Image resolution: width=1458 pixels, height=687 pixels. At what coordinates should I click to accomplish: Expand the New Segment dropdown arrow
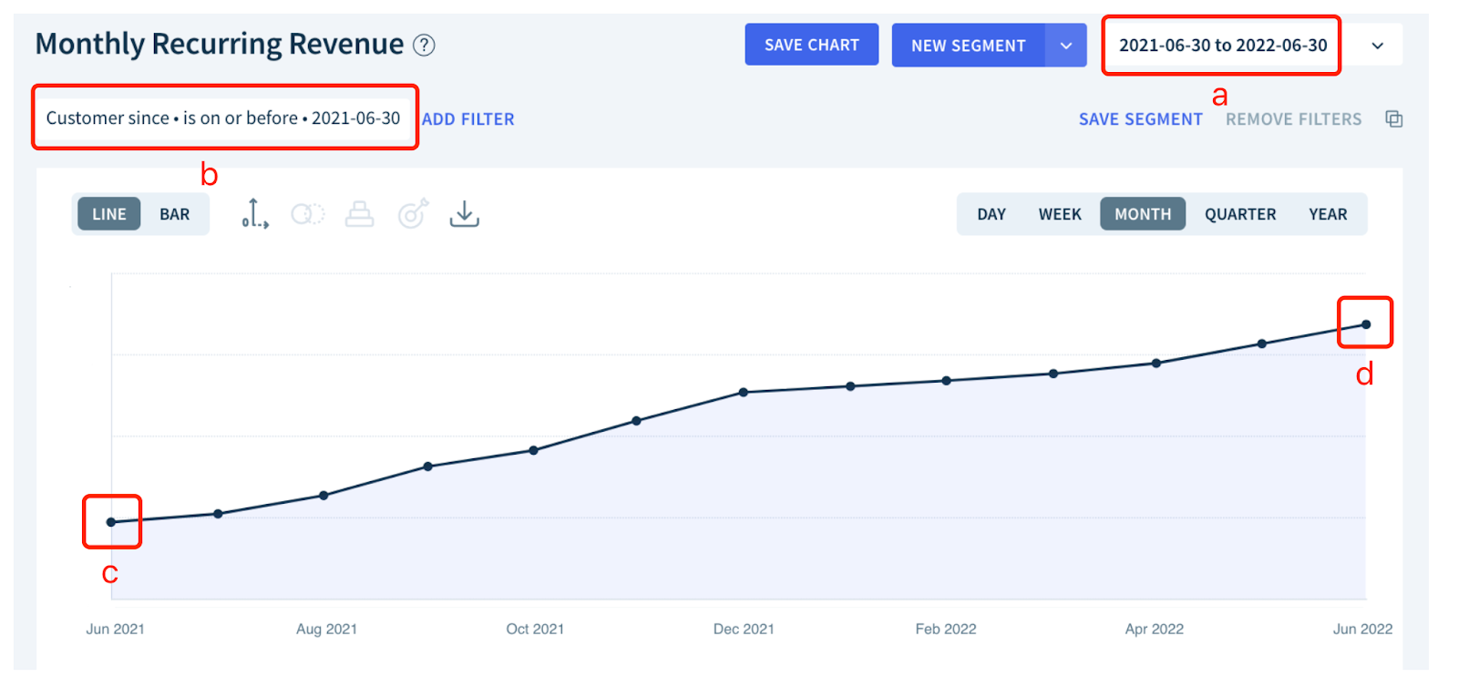tap(1066, 46)
